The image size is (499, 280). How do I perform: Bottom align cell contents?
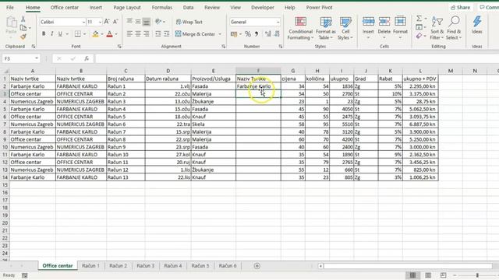pyautogui.click(x=147, y=22)
